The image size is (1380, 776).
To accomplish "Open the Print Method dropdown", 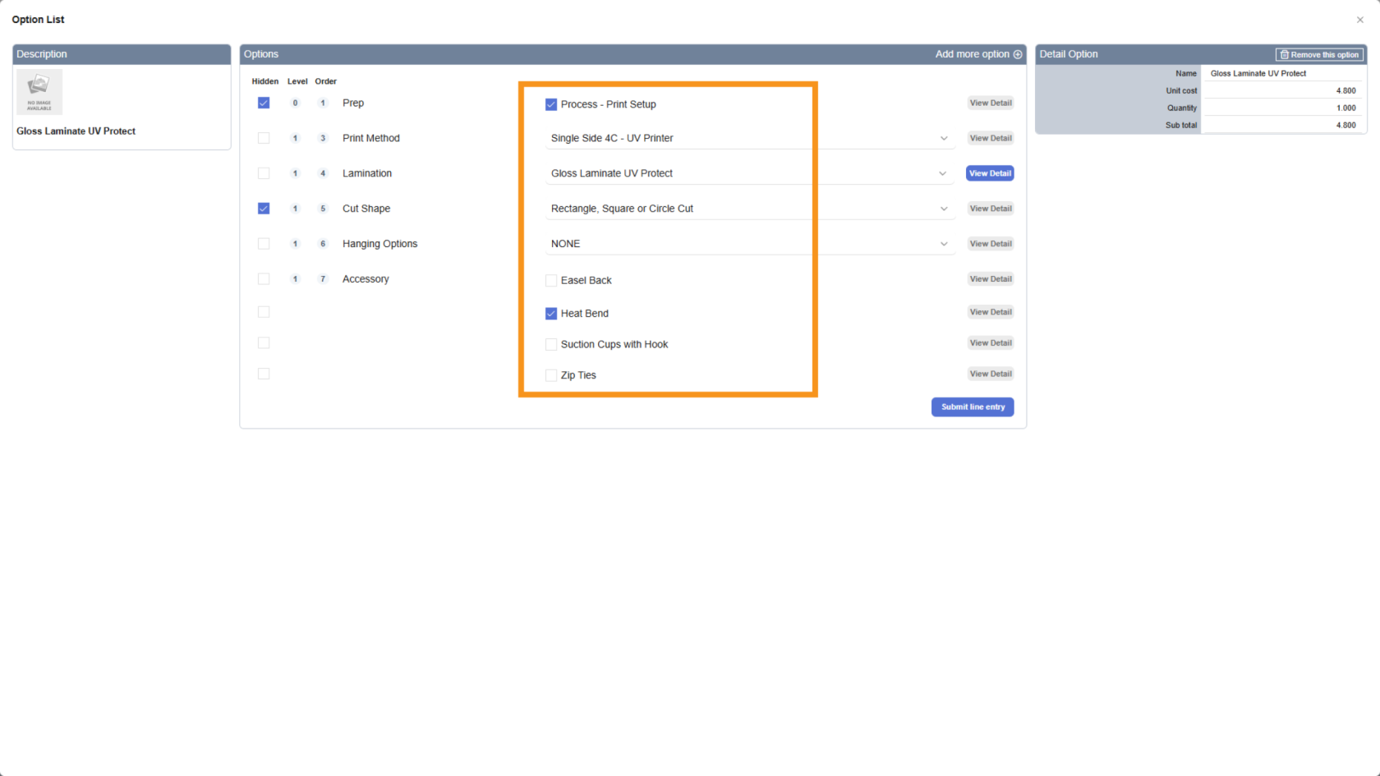I will pos(944,139).
